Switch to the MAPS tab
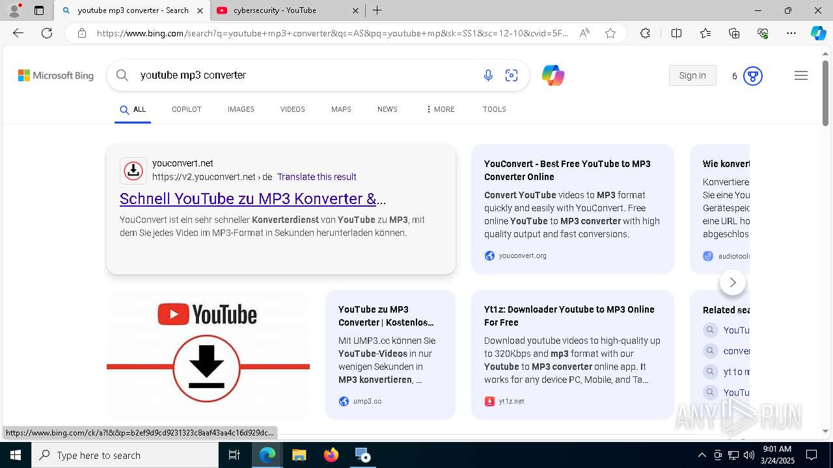Viewport: 833px width, 468px height. (341, 109)
